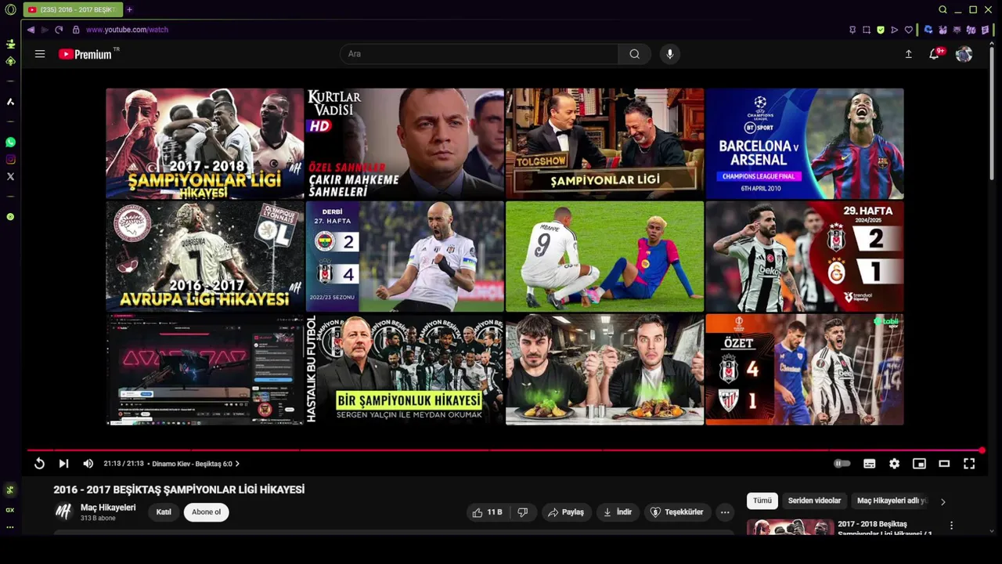Viewport: 1002px width, 564px height.
Task: Open WhatsApp in the Opera sidebar
Action: [10, 143]
